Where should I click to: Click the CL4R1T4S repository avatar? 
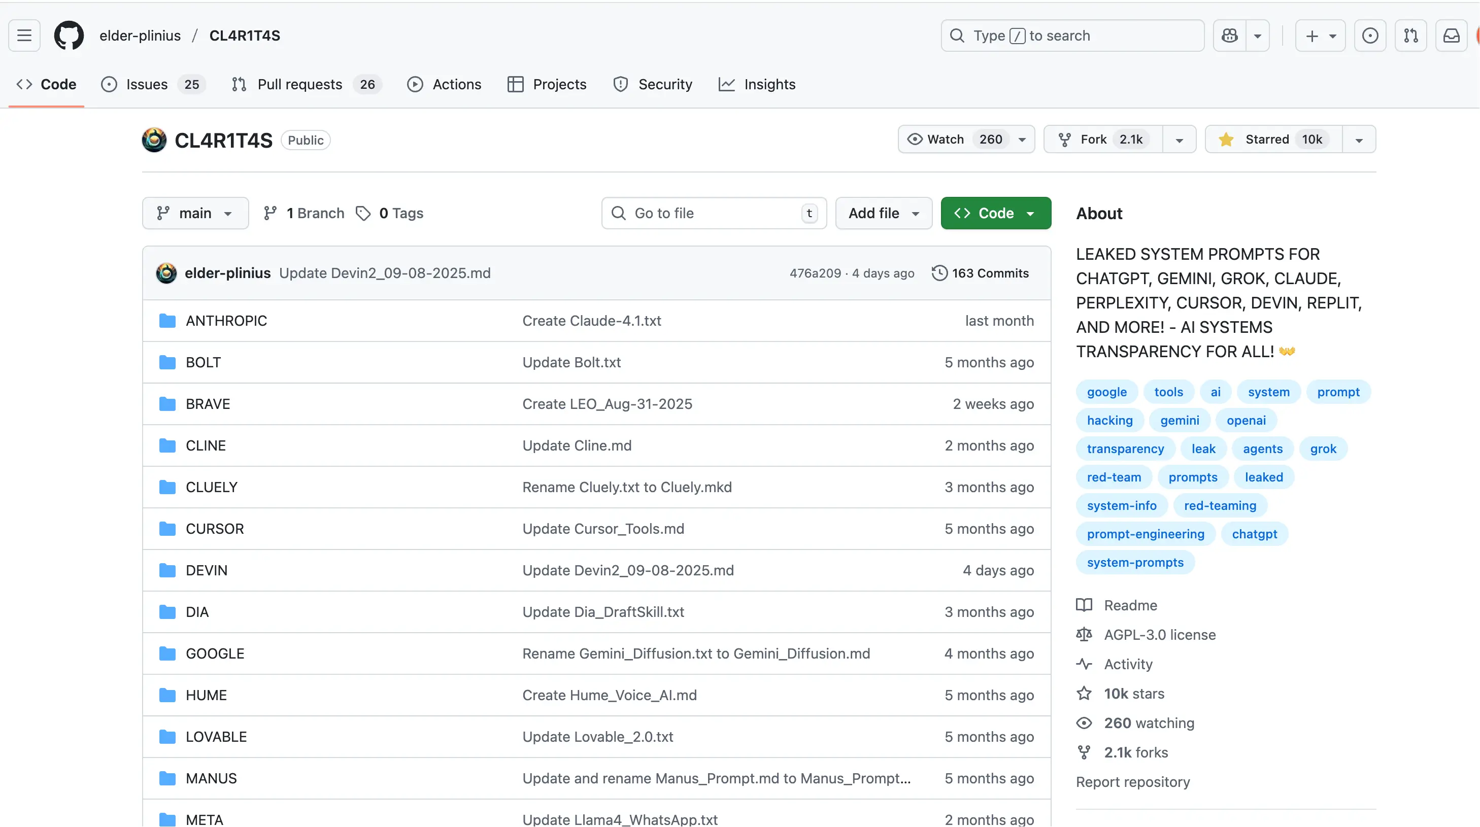[x=154, y=140]
